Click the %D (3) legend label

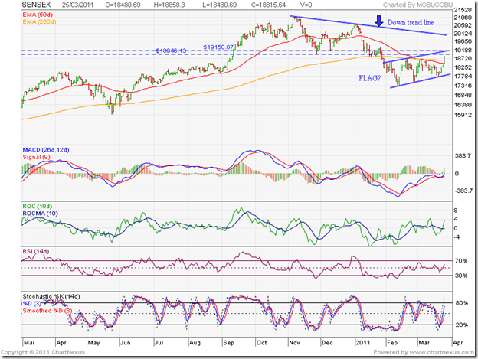(31, 304)
